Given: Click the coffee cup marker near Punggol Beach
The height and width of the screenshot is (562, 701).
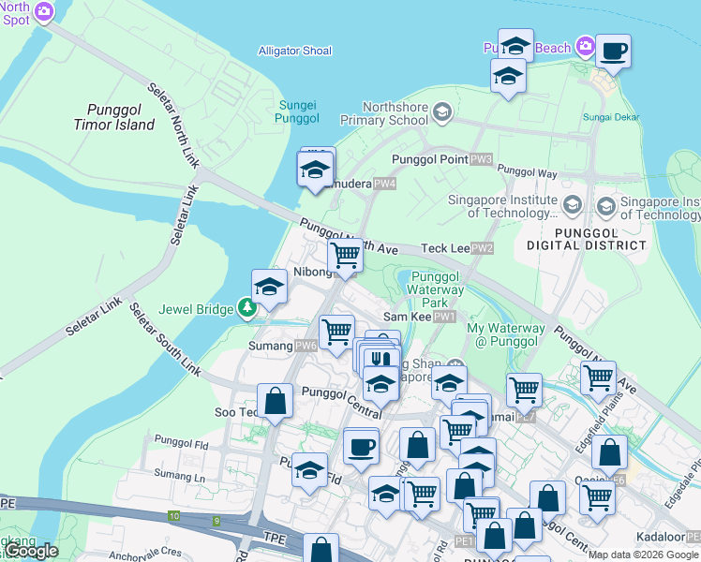Looking at the screenshot, I should 613,53.
